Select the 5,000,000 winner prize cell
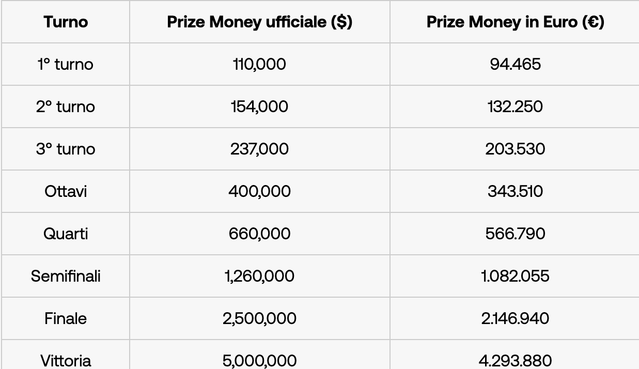This screenshot has height=369, width=639. 259,360
